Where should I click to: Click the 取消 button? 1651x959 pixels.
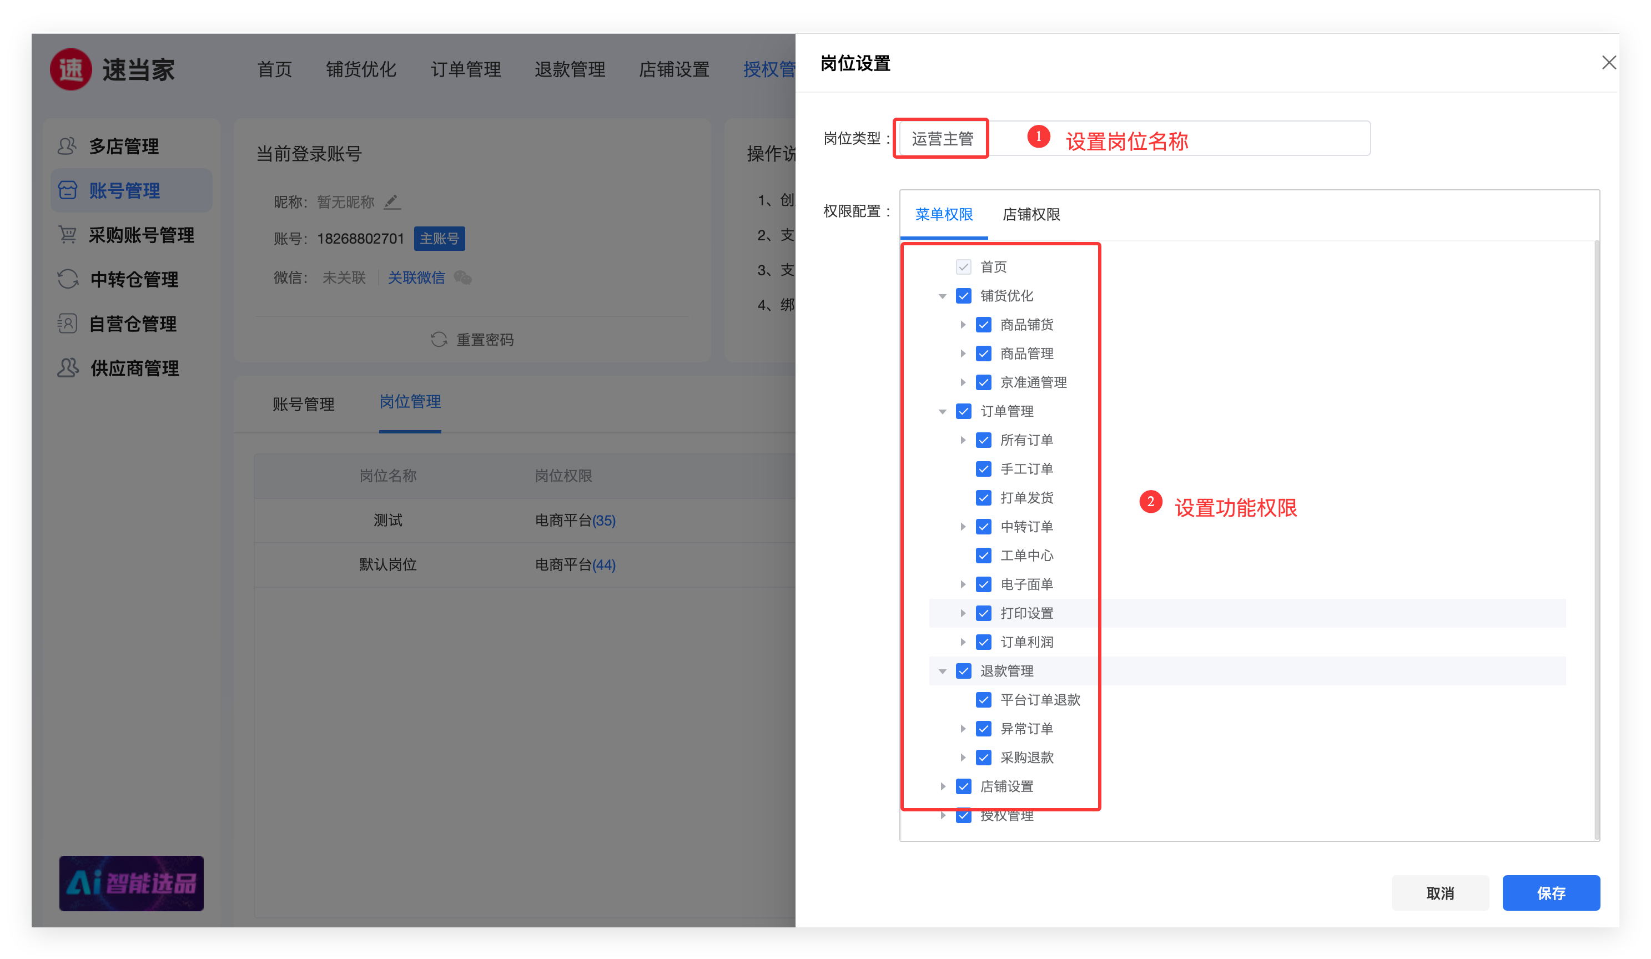pyautogui.click(x=1439, y=892)
